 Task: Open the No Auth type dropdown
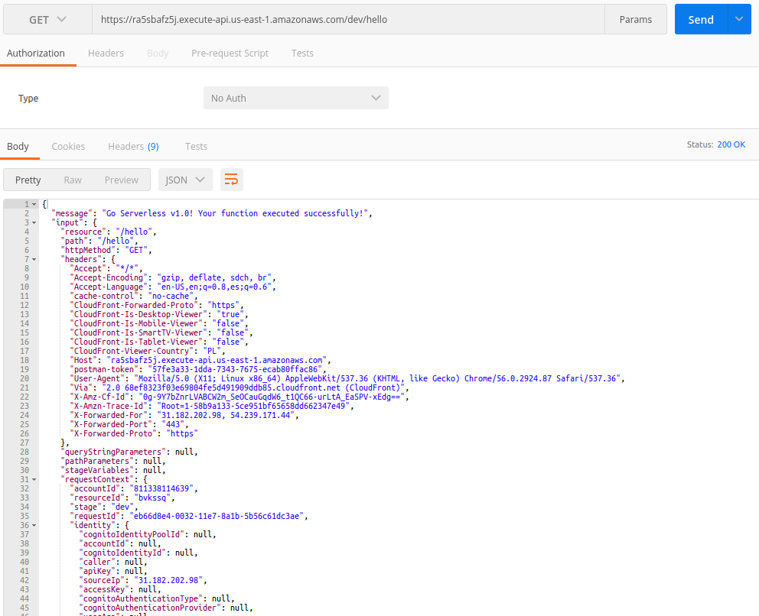(295, 98)
